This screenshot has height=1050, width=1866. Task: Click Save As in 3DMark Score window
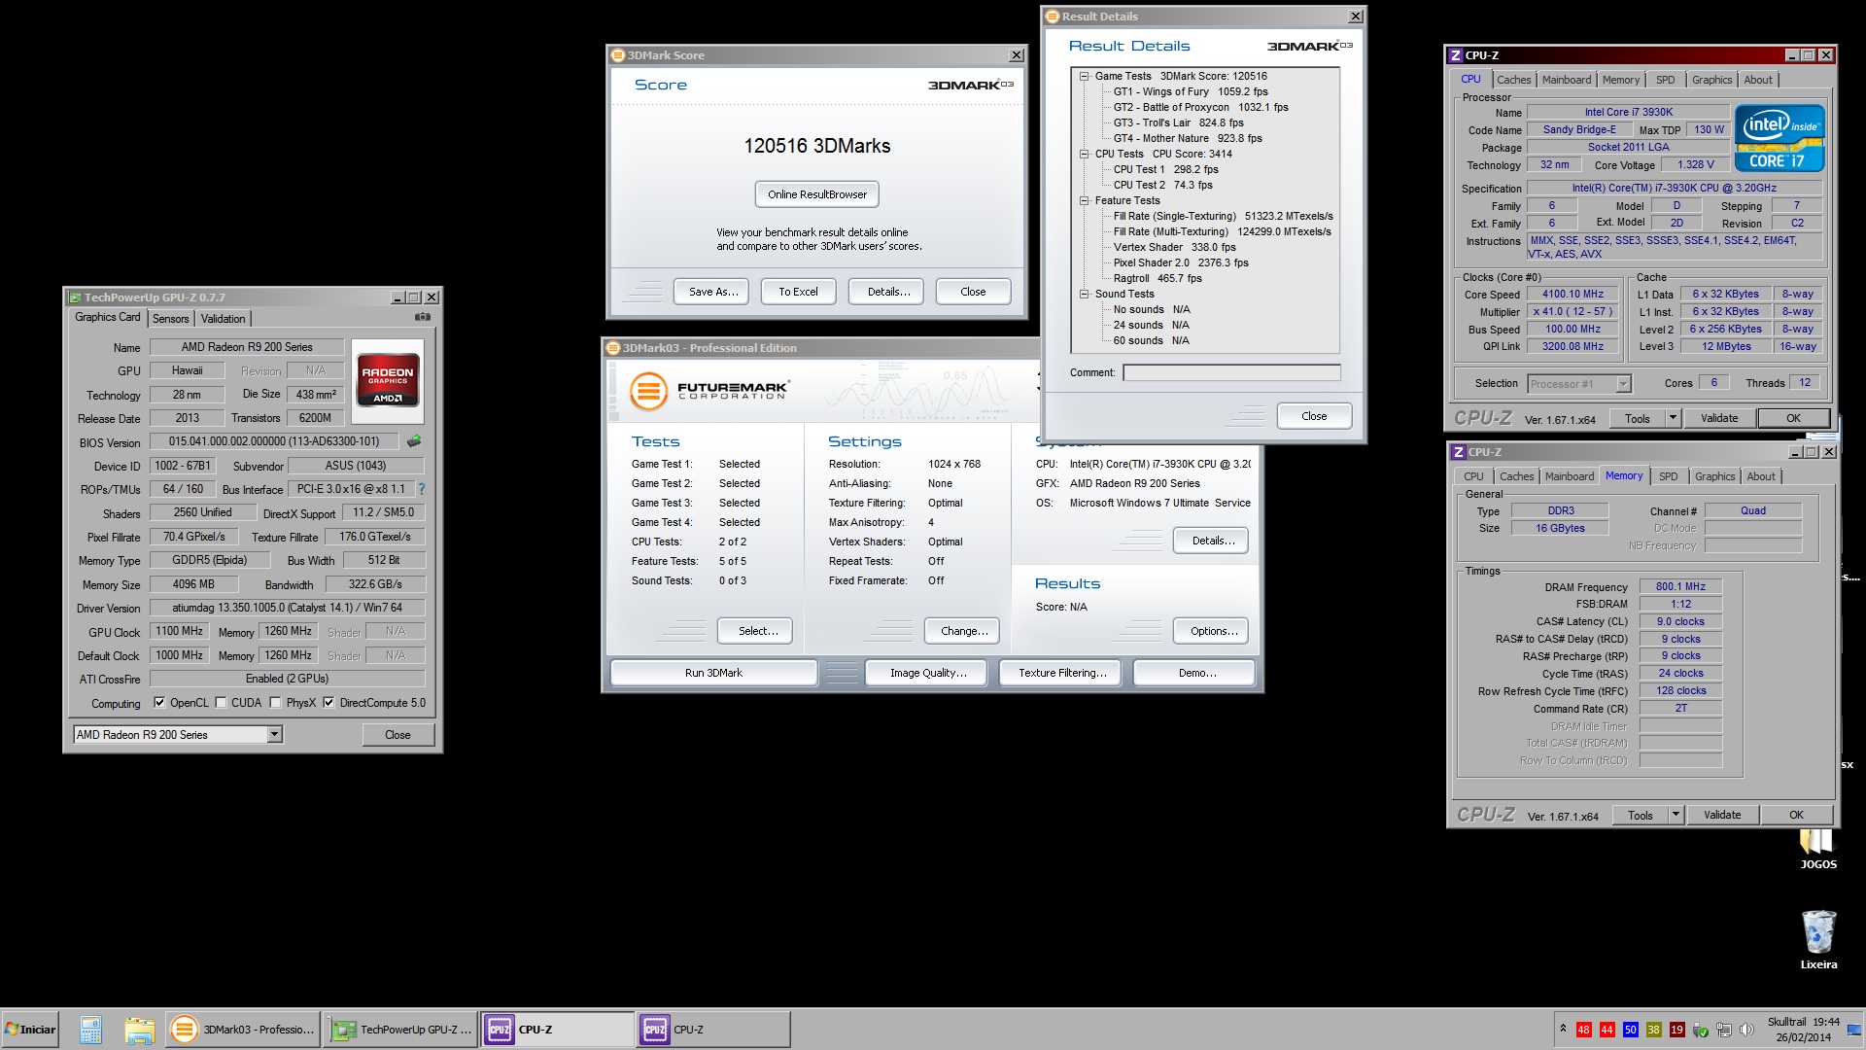pyautogui.click(x=713, y=292)
